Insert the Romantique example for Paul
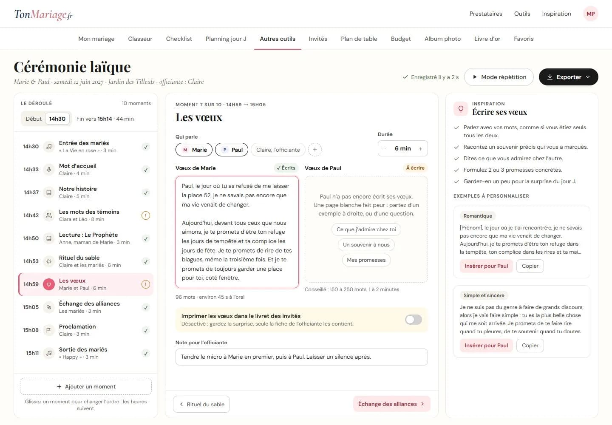 pyautogui.click(x=486, y=266)
